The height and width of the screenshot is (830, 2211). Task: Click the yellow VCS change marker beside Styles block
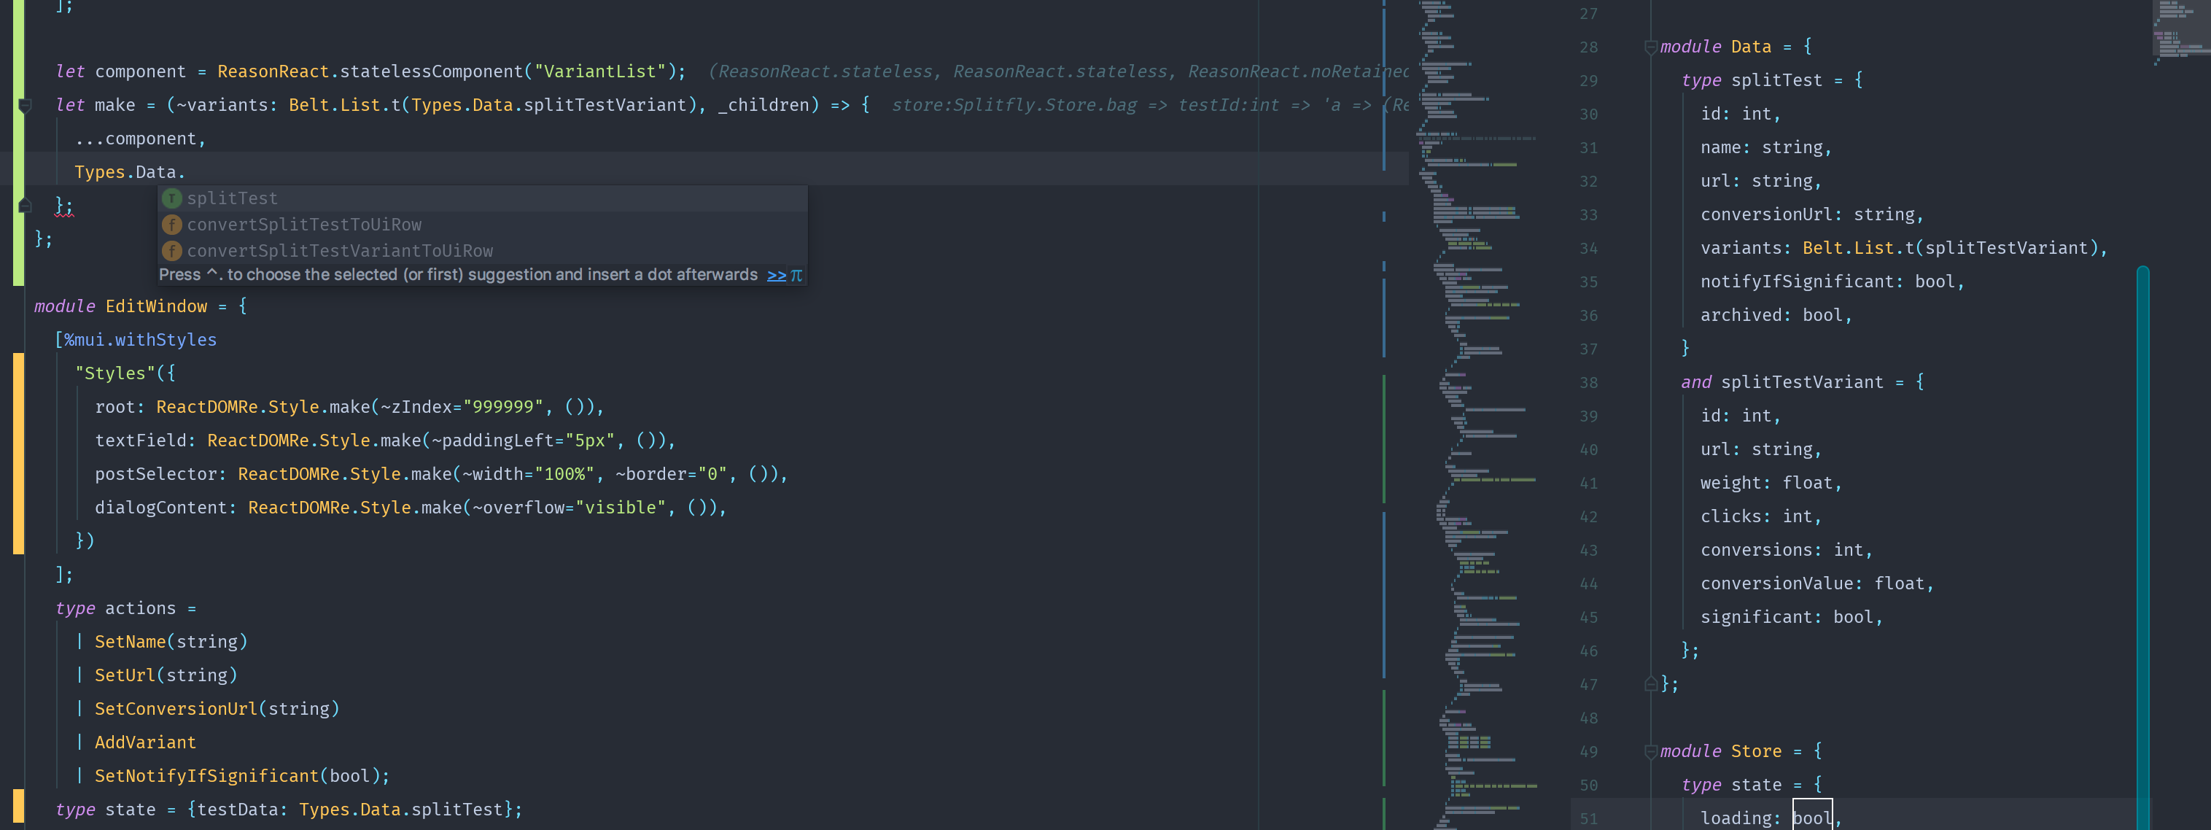click(x=18, y=455)
